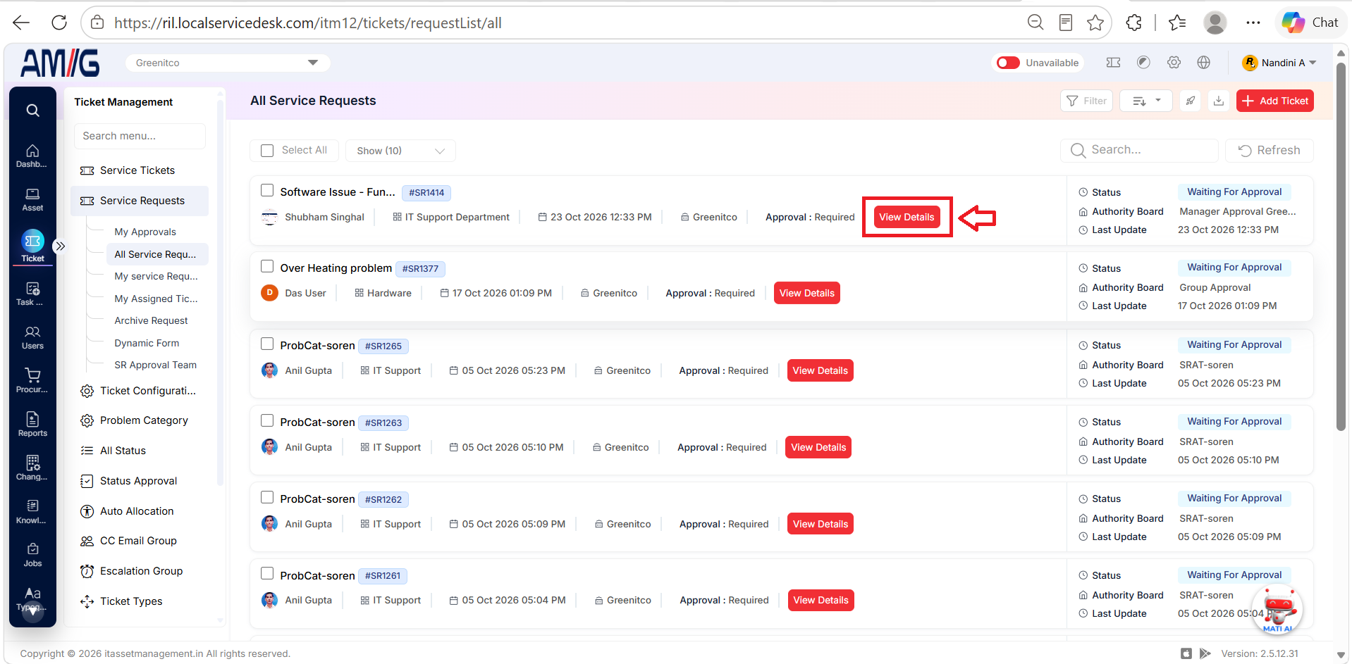Click the download export icon
This screenshot has width=1352, height=664.
[1219, 101]
